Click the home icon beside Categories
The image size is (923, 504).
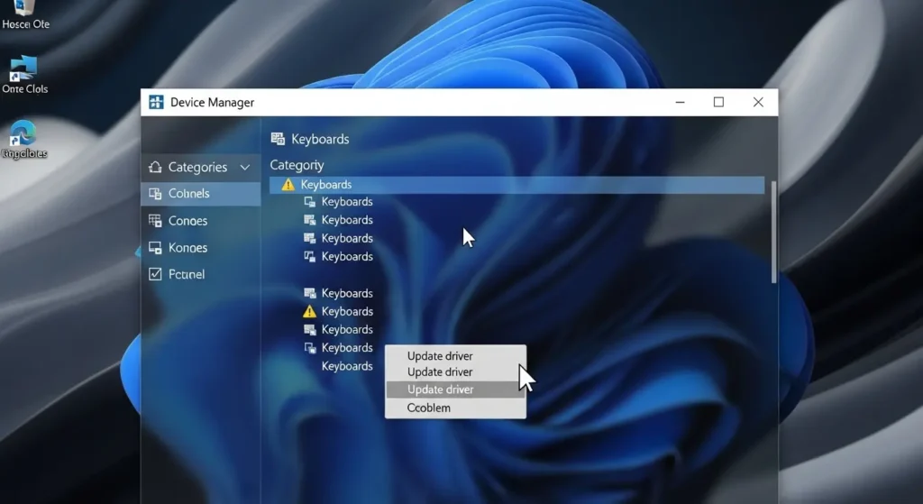(x=155, y=167)
